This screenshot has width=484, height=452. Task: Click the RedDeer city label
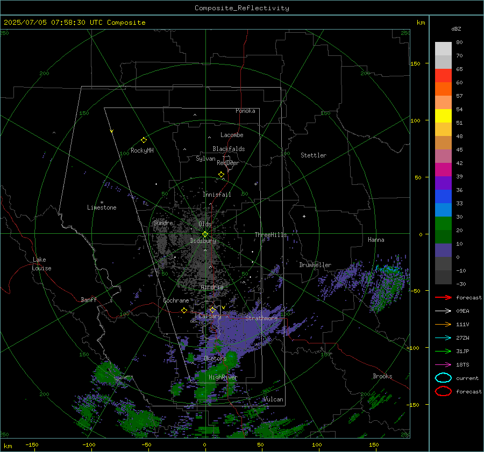pos(228,163)
